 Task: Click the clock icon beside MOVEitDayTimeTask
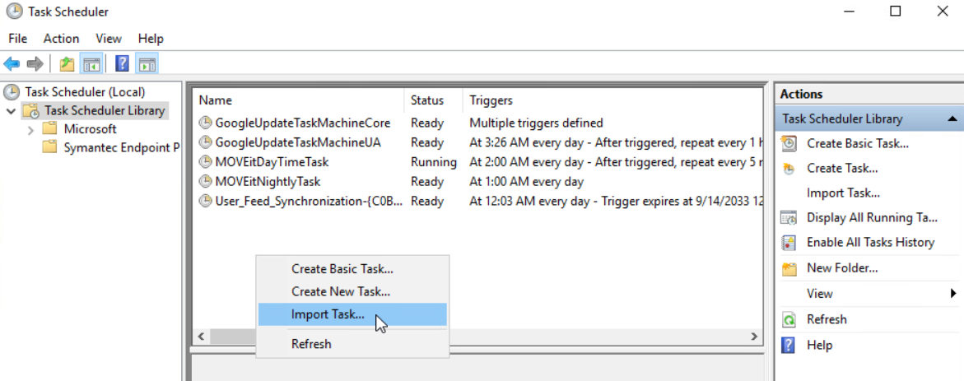205,162
